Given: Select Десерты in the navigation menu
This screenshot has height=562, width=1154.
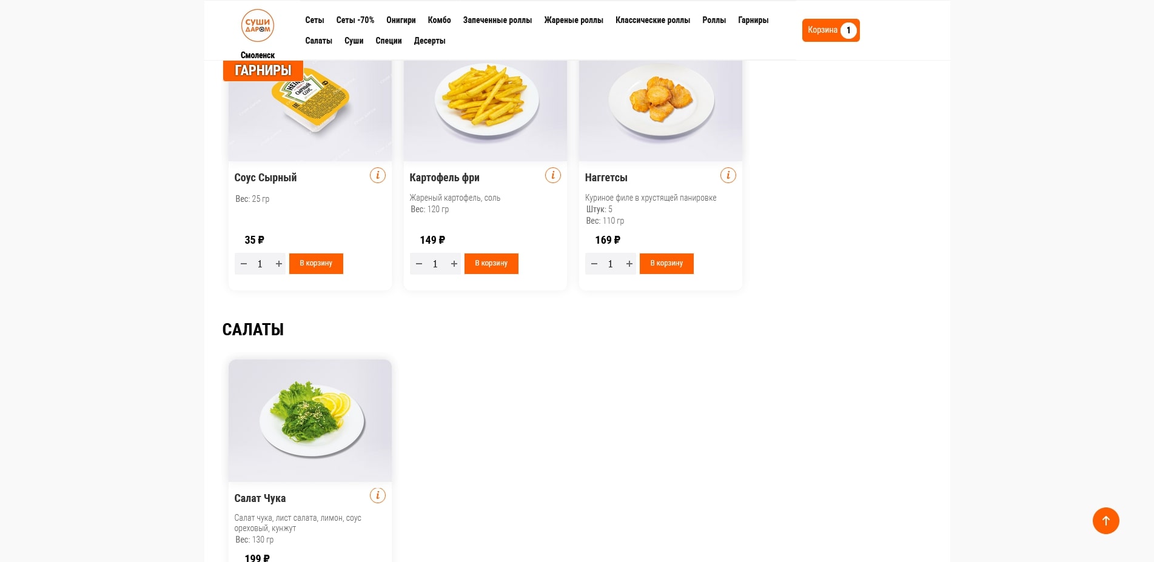Looking at the screenshot, I should coord(429,41).
